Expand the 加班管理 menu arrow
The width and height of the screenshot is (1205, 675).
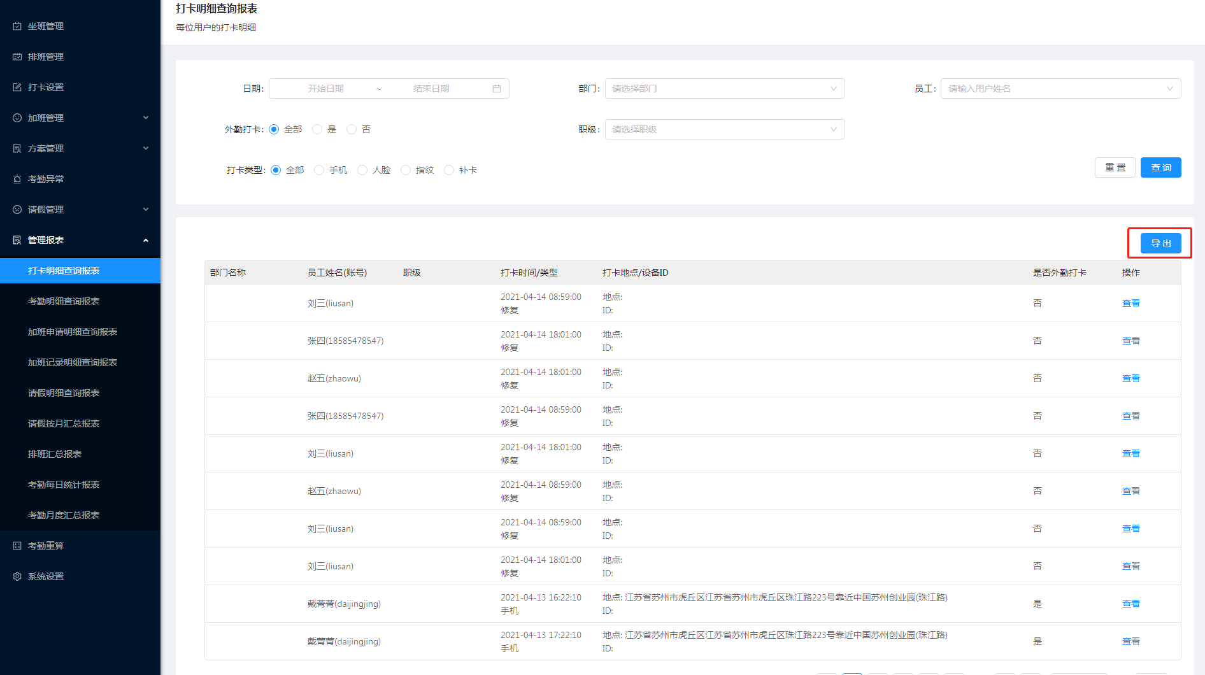pos(146,118)
